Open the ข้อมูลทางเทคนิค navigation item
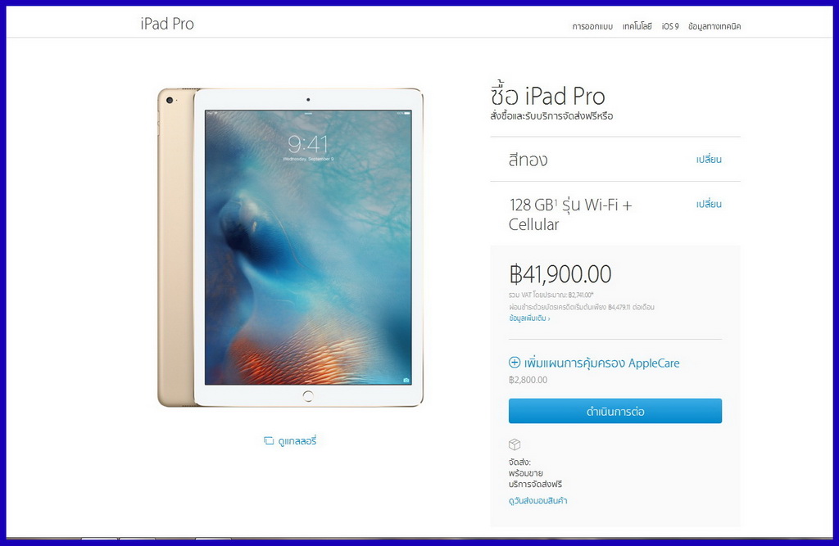Image resolution: width=839 pixels, height=546 pixels. (x=714, y=26)
